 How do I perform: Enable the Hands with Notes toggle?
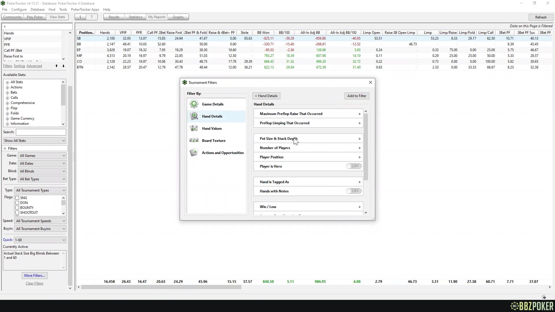click(x=353, y=191)
